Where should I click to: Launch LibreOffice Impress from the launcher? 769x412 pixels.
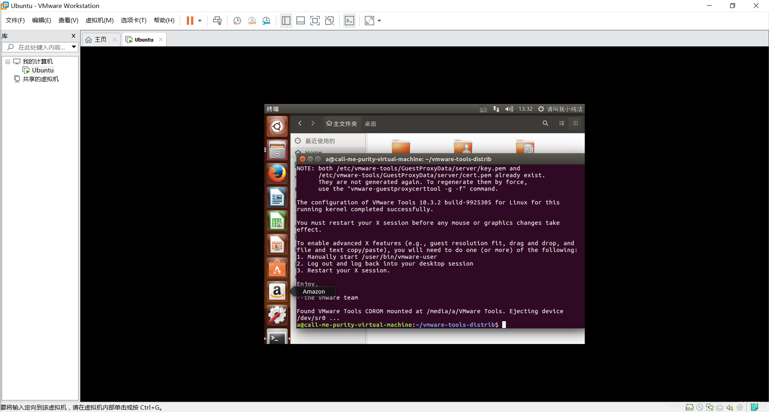pos(277,244)
